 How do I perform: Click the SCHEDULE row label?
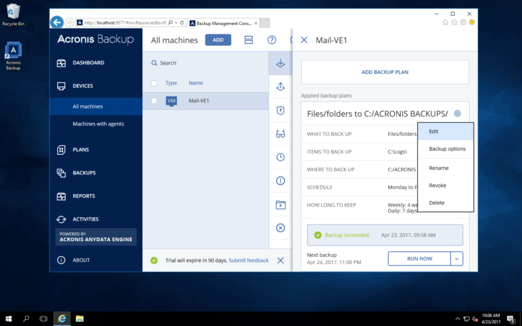[x=319, y=187]
